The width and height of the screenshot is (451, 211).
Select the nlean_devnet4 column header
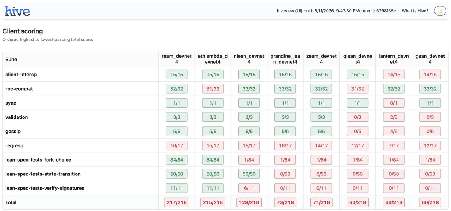[249, 59]
